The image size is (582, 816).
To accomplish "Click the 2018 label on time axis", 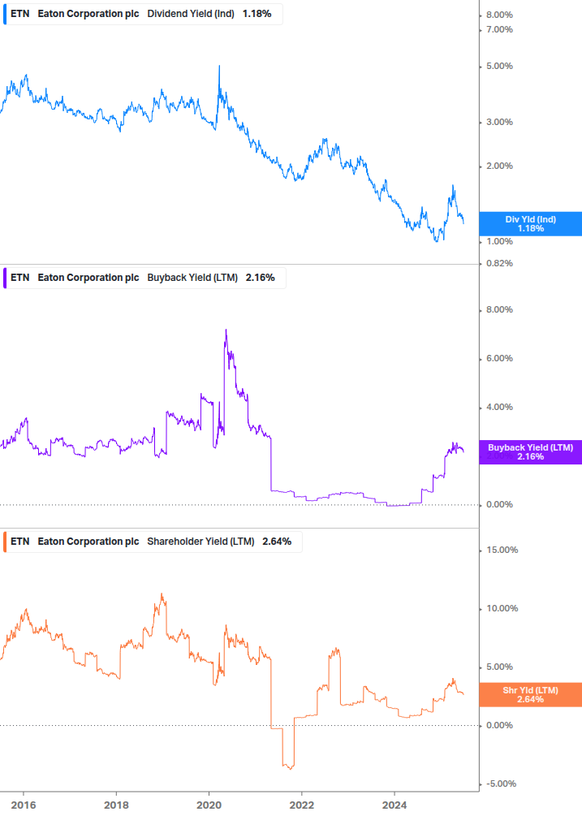I will 116,805.
